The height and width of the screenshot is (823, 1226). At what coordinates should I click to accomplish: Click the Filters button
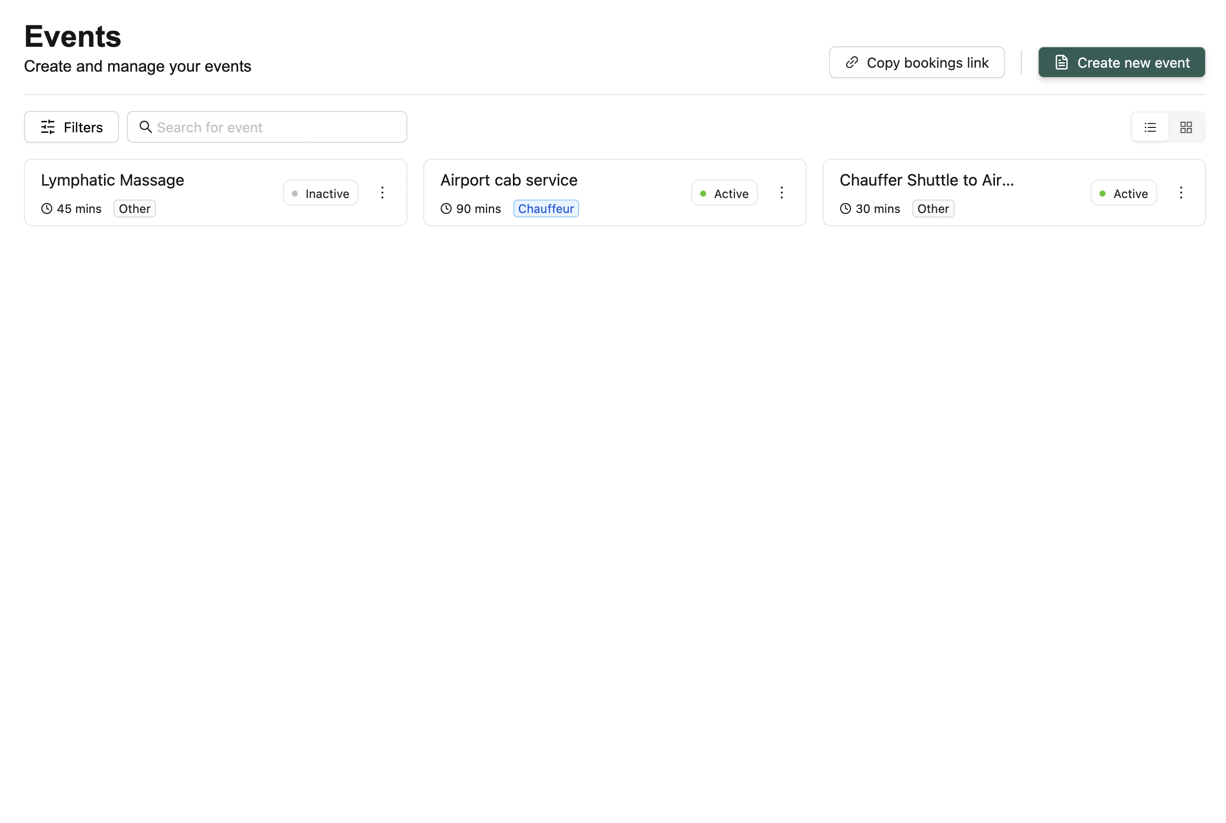[x=71, y=127]
